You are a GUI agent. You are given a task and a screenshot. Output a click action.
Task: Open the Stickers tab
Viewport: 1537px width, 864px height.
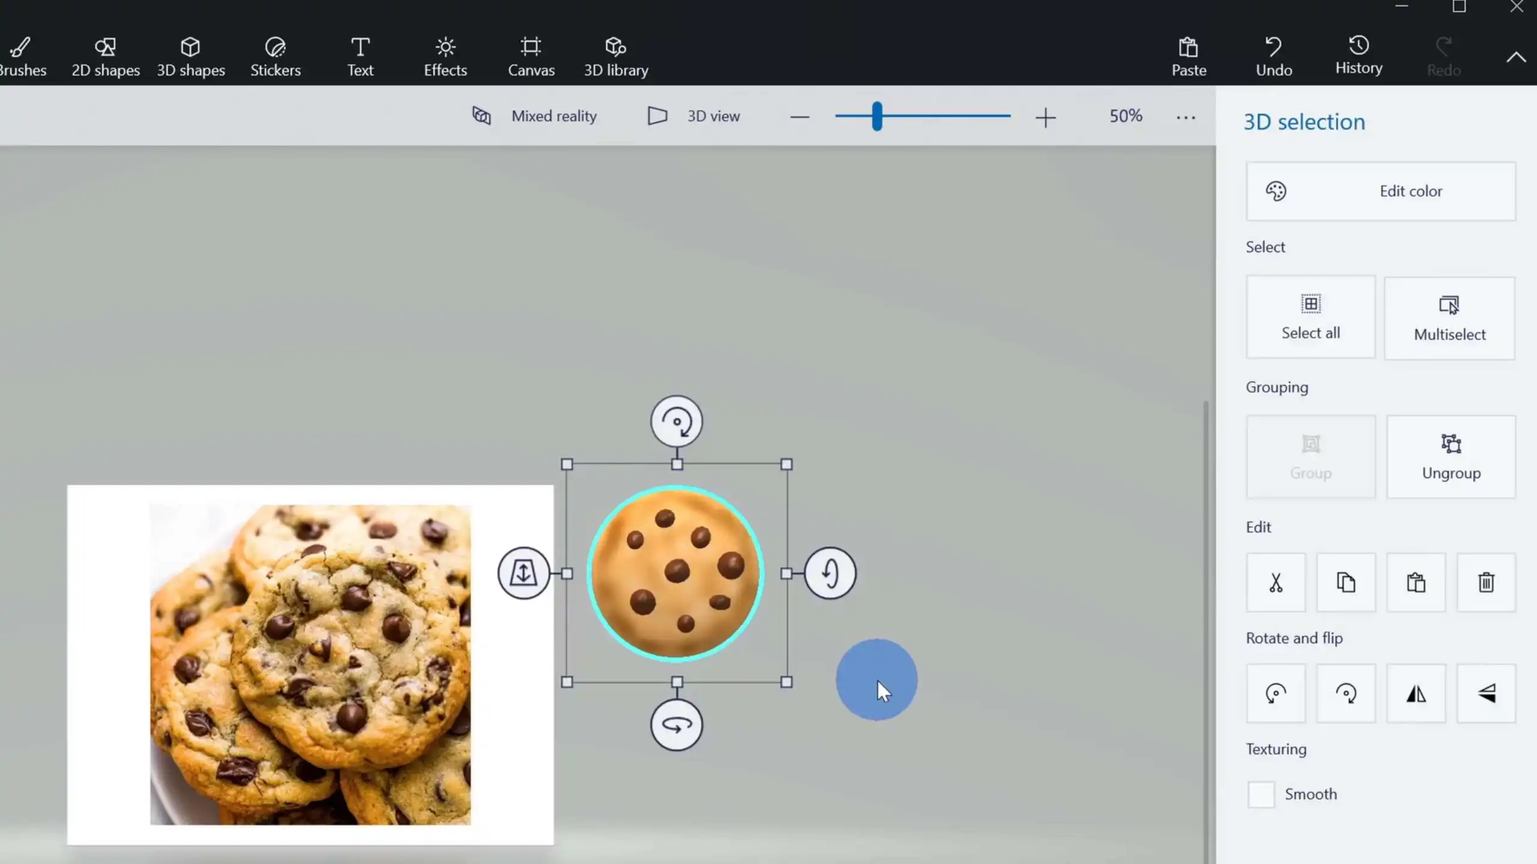pos(275,56)
